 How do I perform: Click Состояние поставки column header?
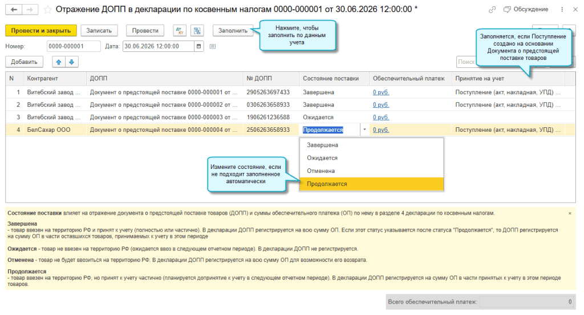tap(334, 78)
